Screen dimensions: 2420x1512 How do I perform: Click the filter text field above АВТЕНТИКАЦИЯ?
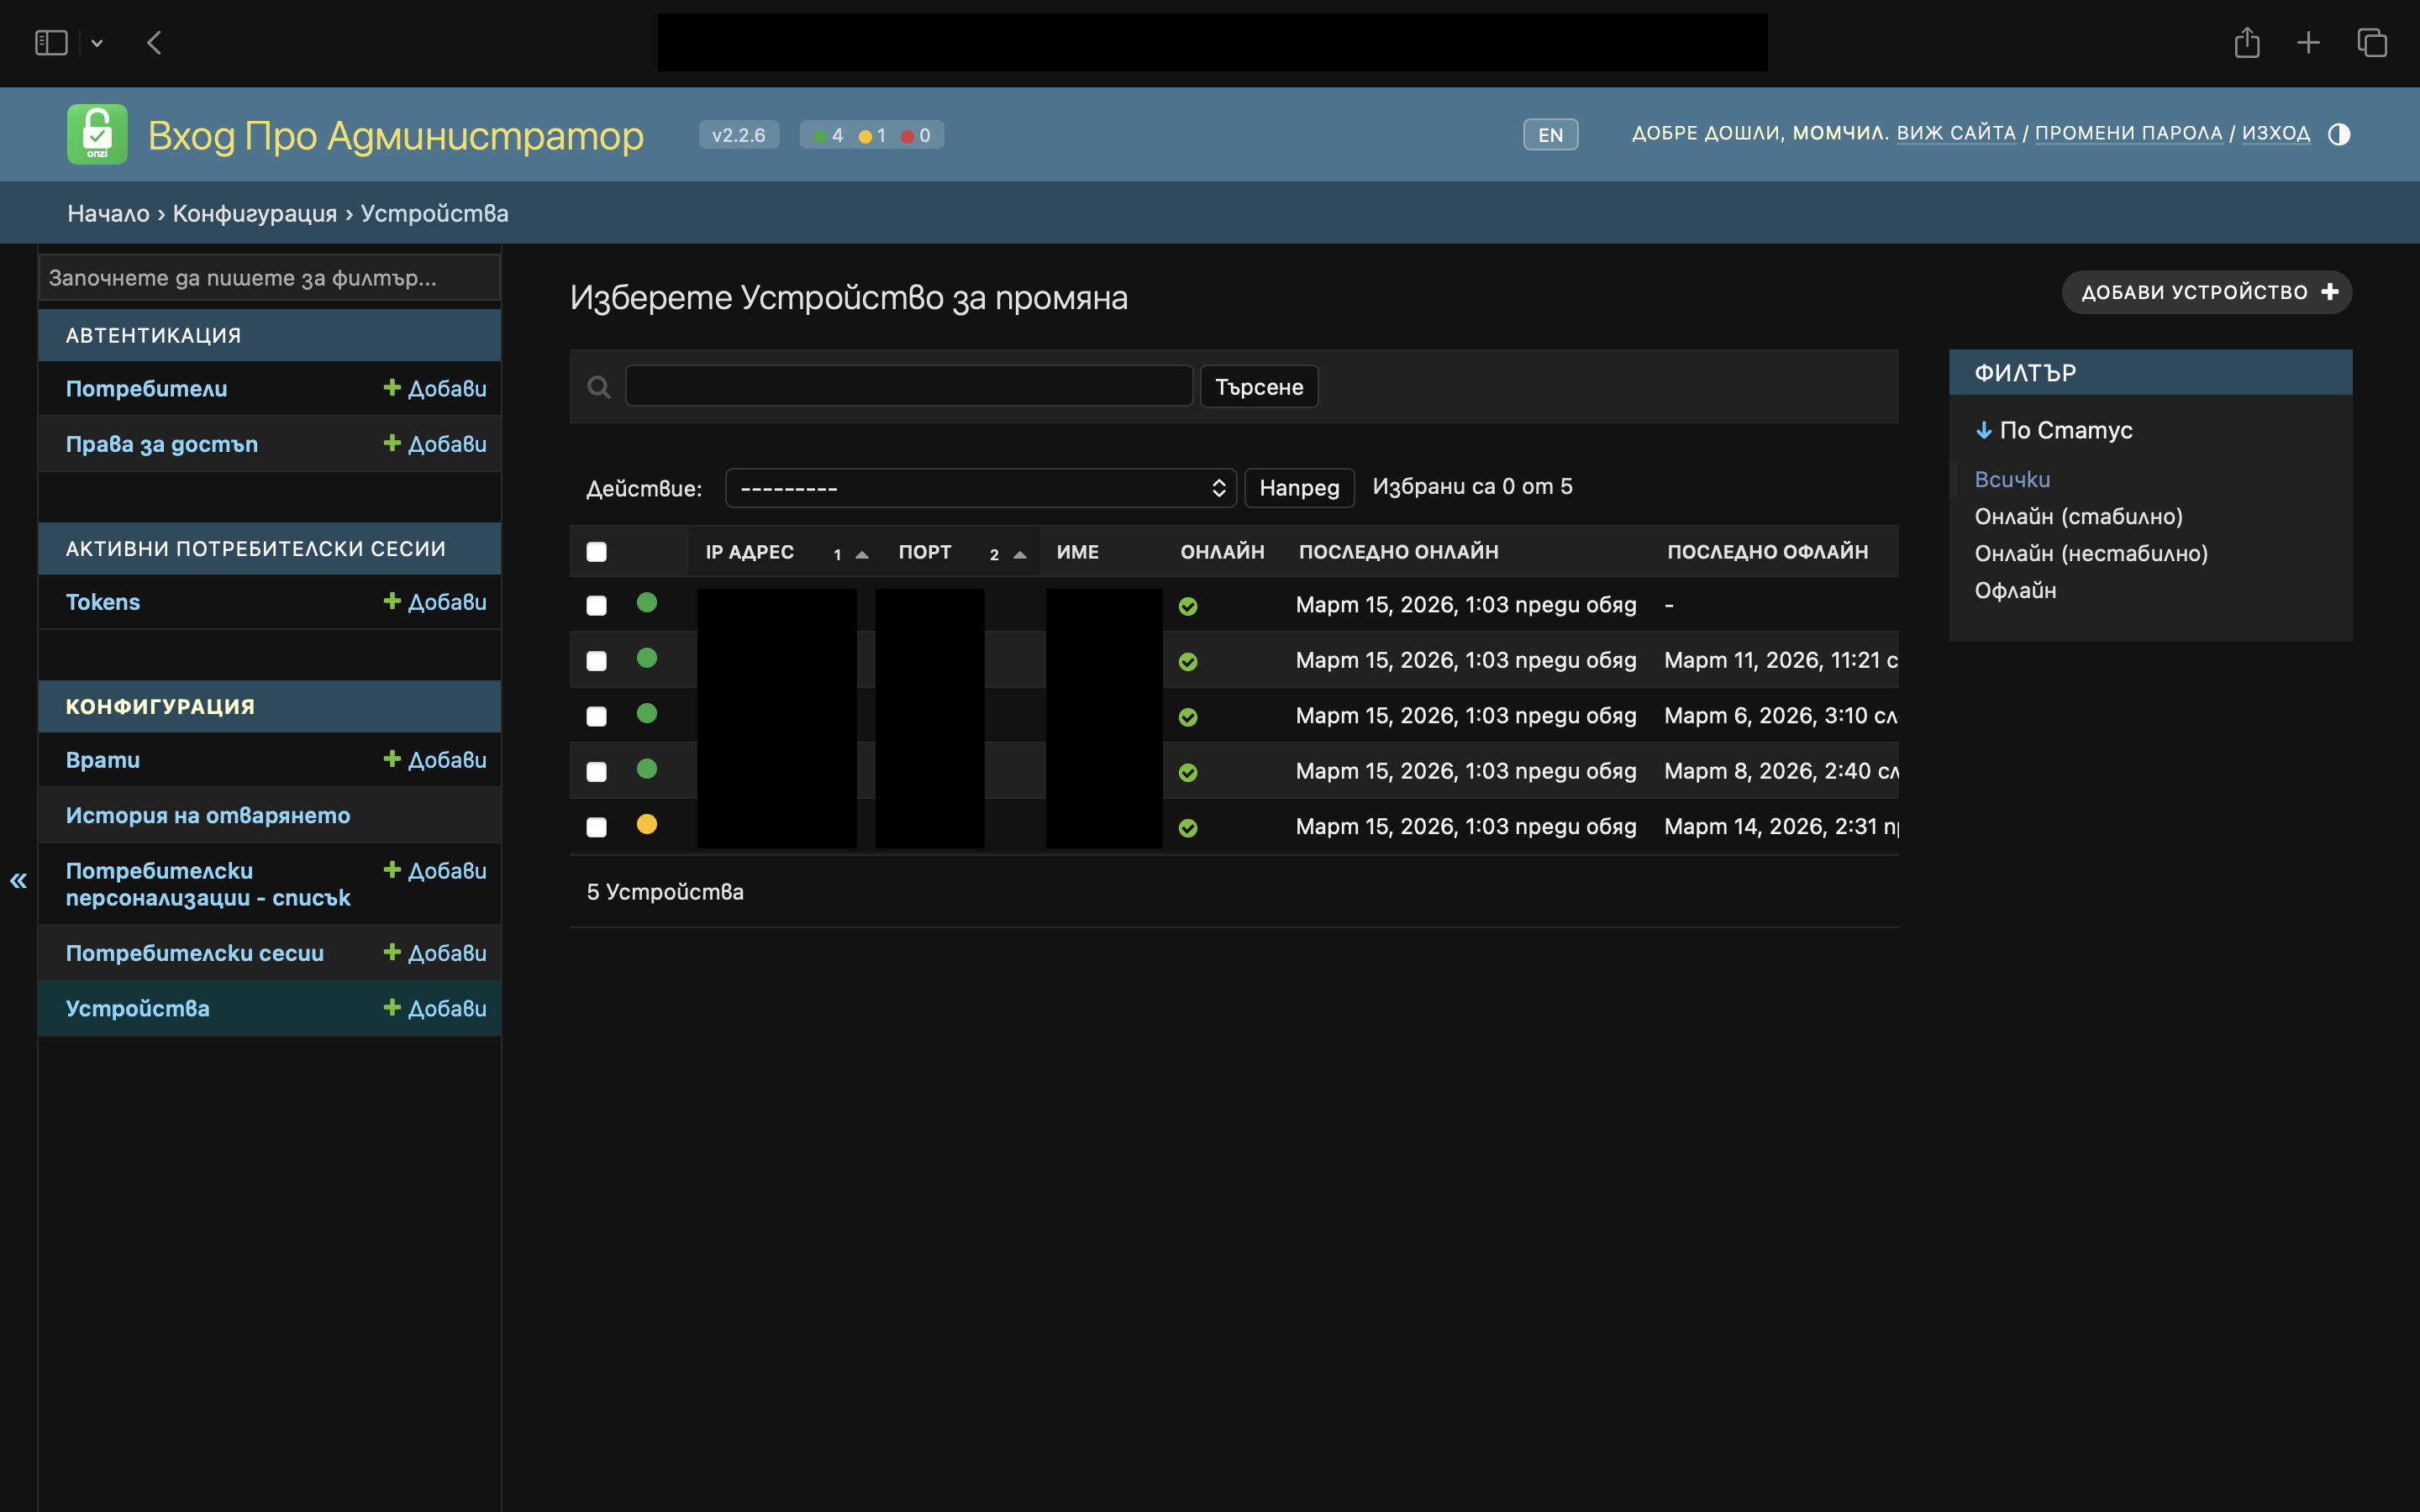pyautogui.click(x=269, y=277)
